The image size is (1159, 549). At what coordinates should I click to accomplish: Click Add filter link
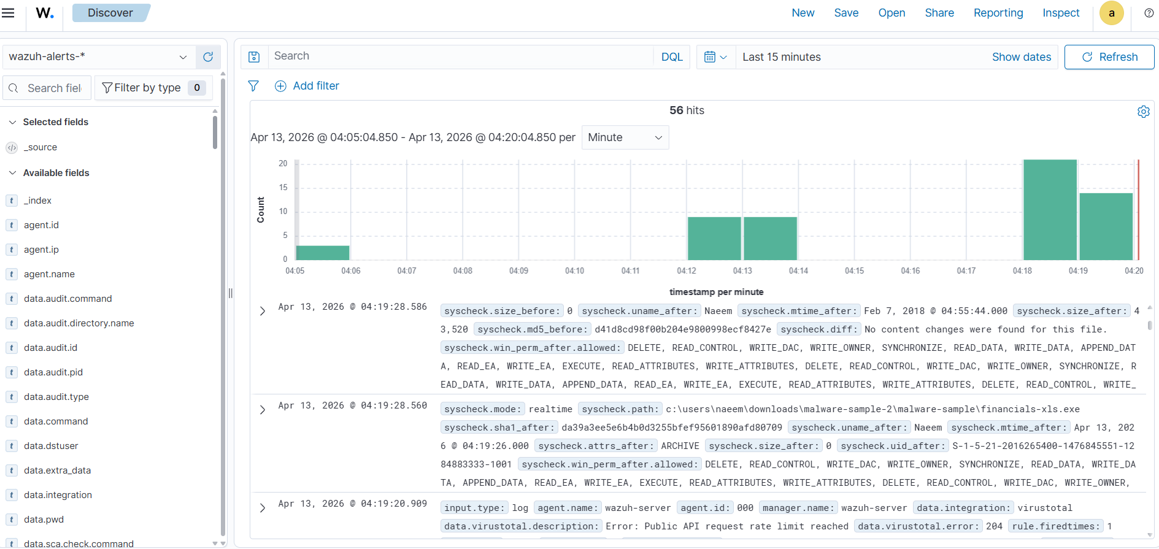pos(316,86)
